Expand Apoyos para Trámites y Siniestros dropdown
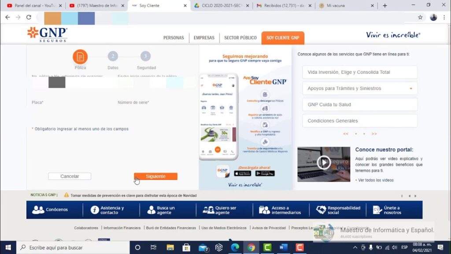 [359, 88]
